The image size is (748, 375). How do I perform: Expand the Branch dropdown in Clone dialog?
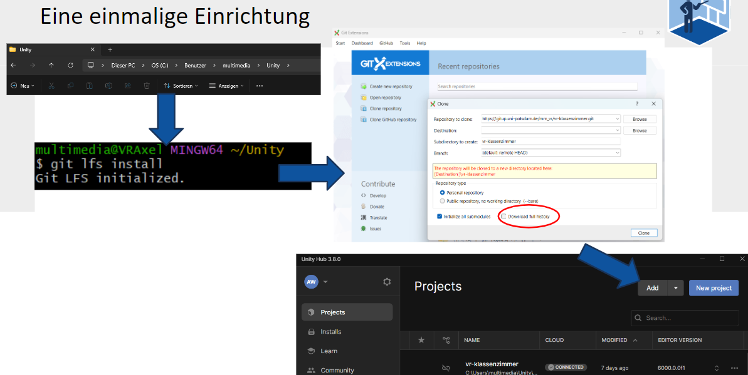617,153
